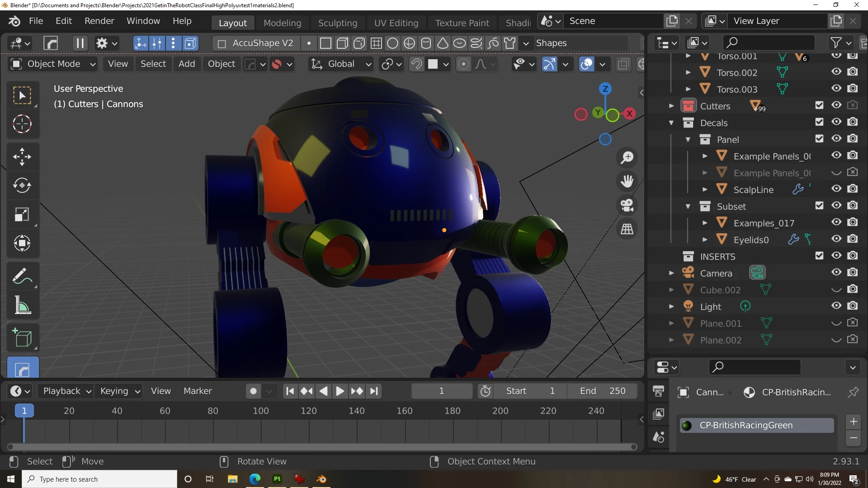Open the Render menu

[x=99, y=21]
